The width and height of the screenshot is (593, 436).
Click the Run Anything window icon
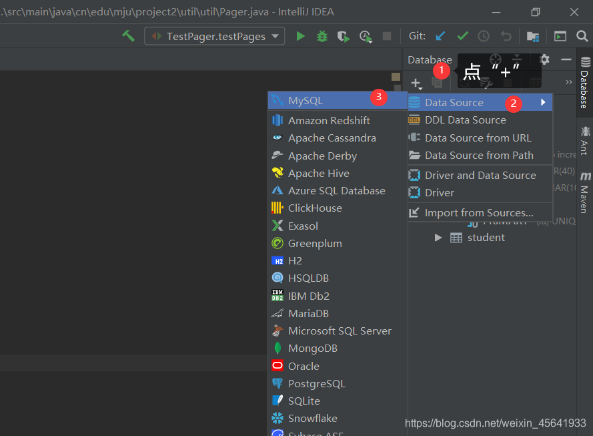tap(560, 36)
